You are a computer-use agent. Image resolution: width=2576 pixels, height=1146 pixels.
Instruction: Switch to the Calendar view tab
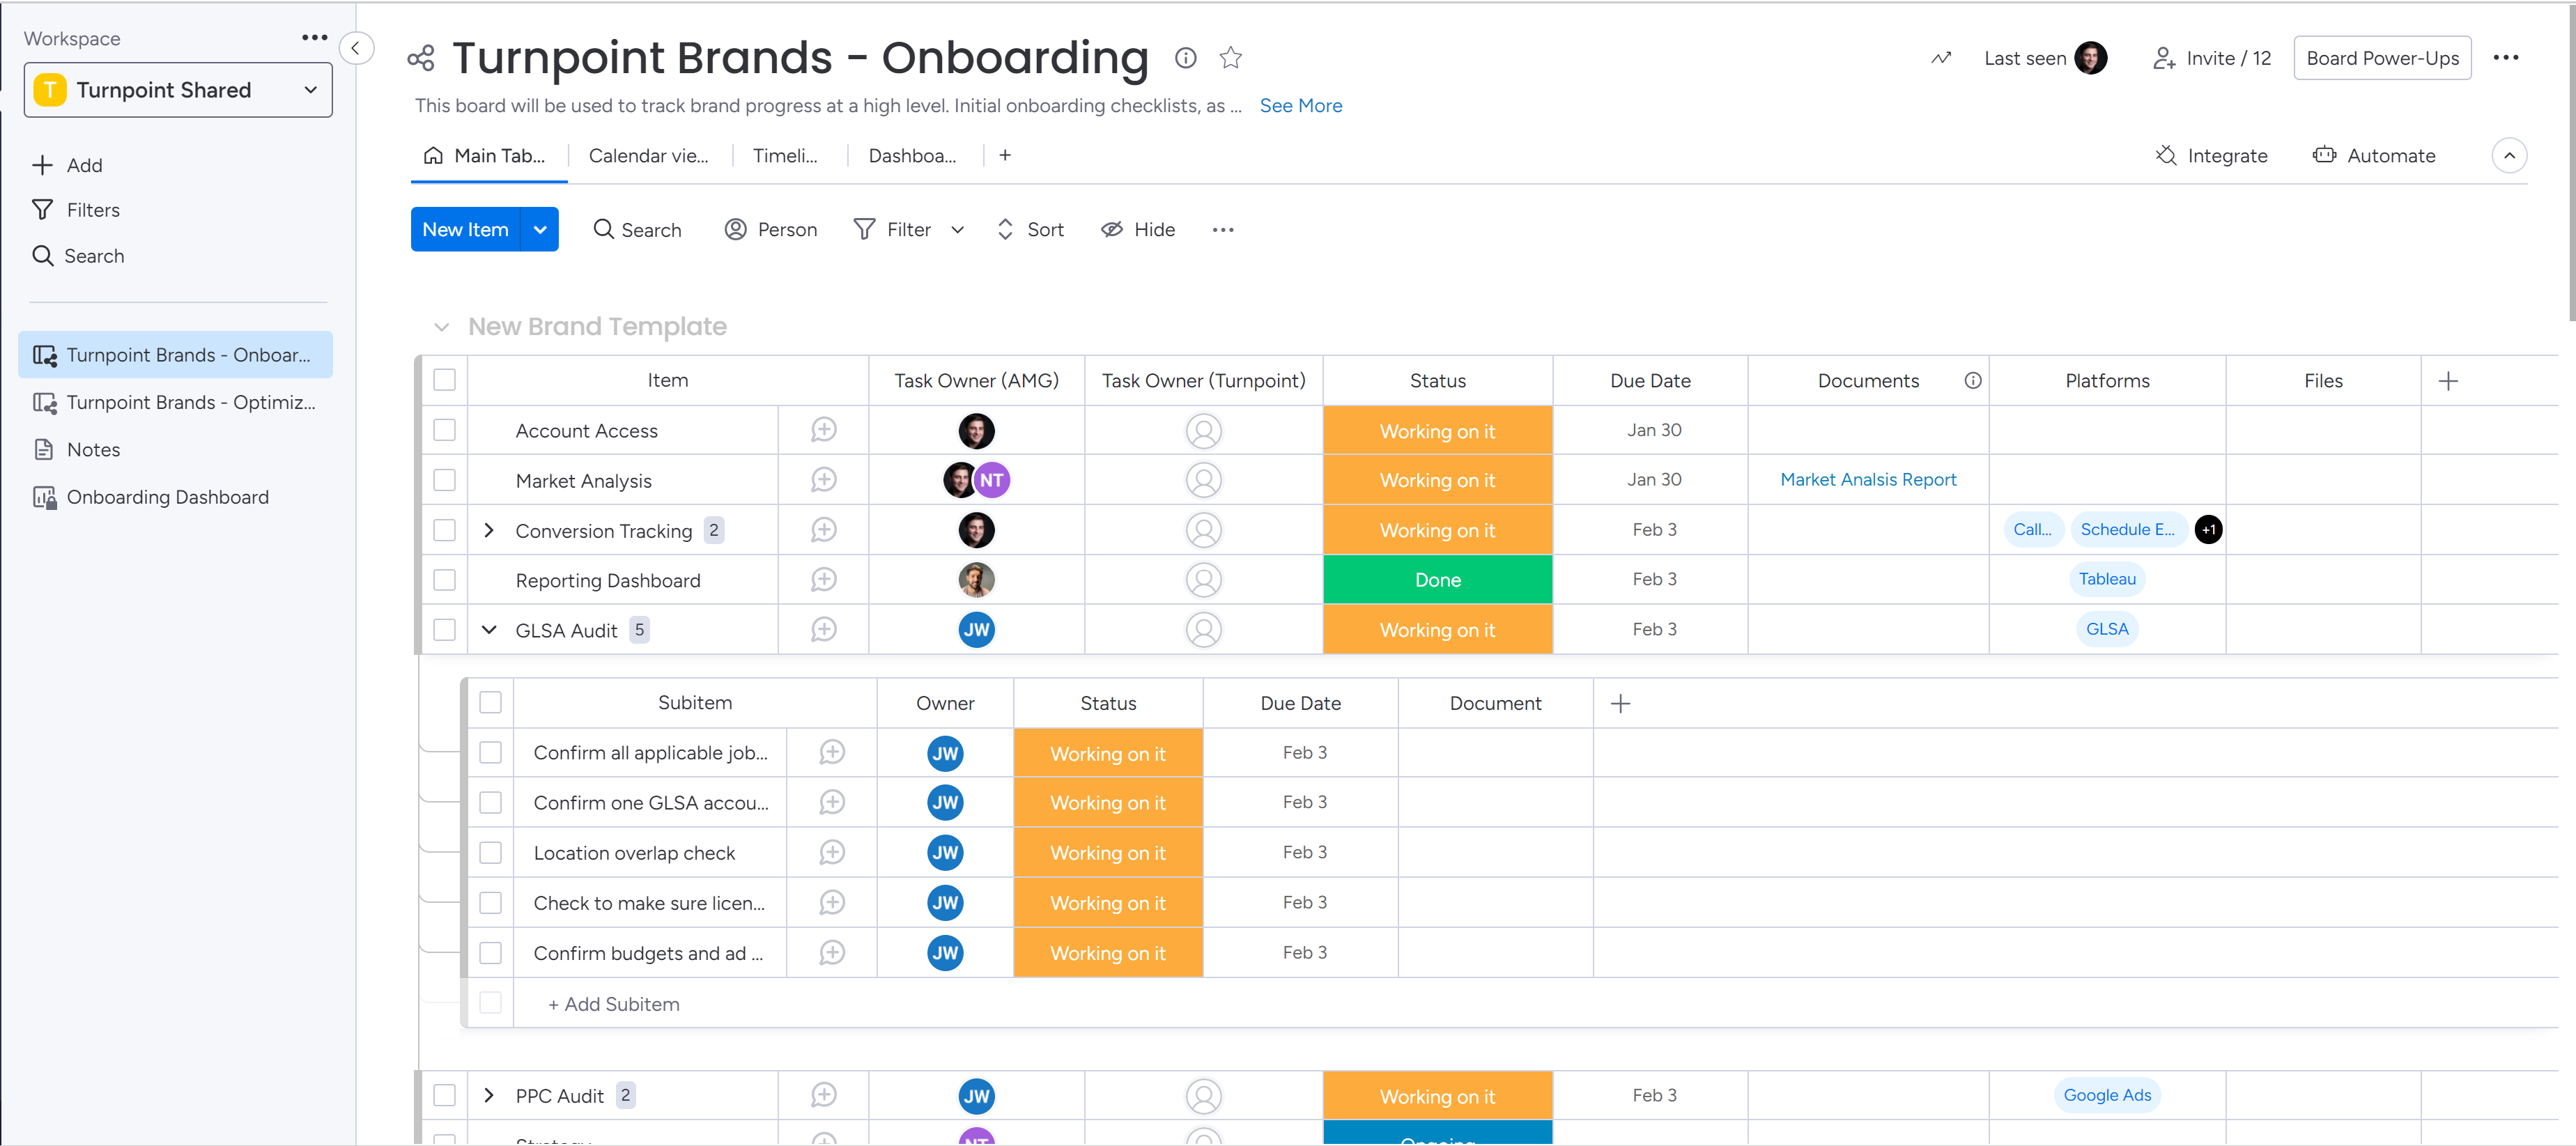pyautogui.click(x=648, y=155)
